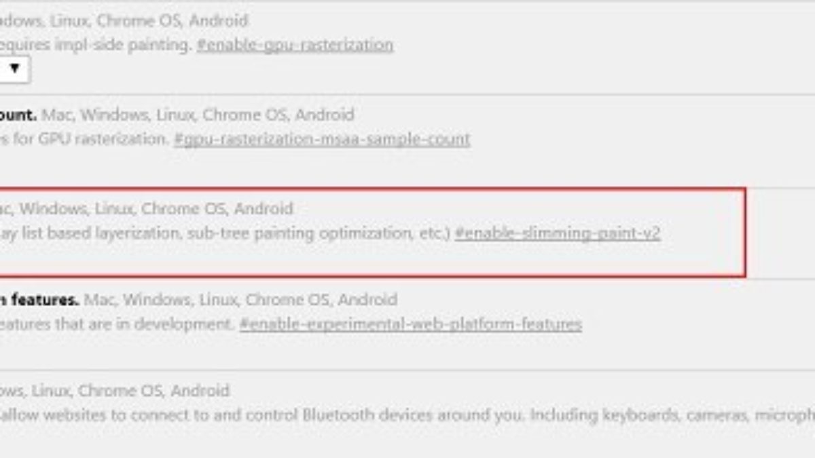
Task: Click the bold 'ount.' flag title
Action: [x=18, y=115]
